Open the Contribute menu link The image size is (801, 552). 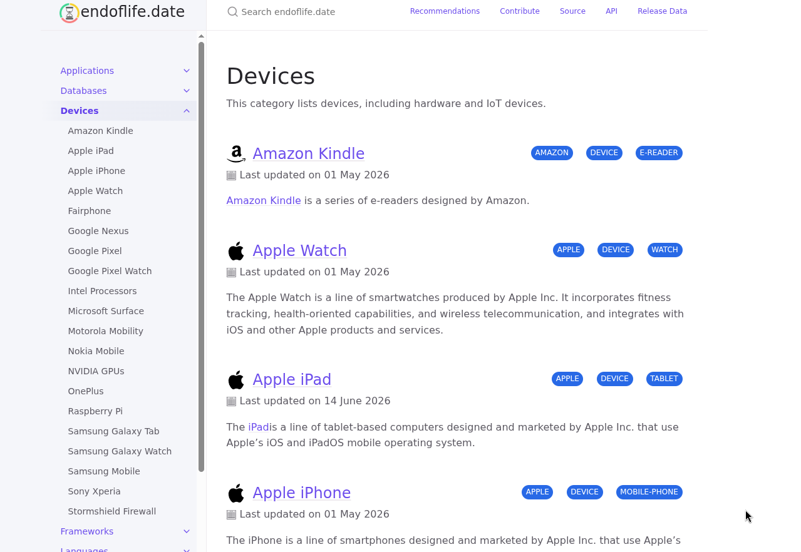[520, 11]
